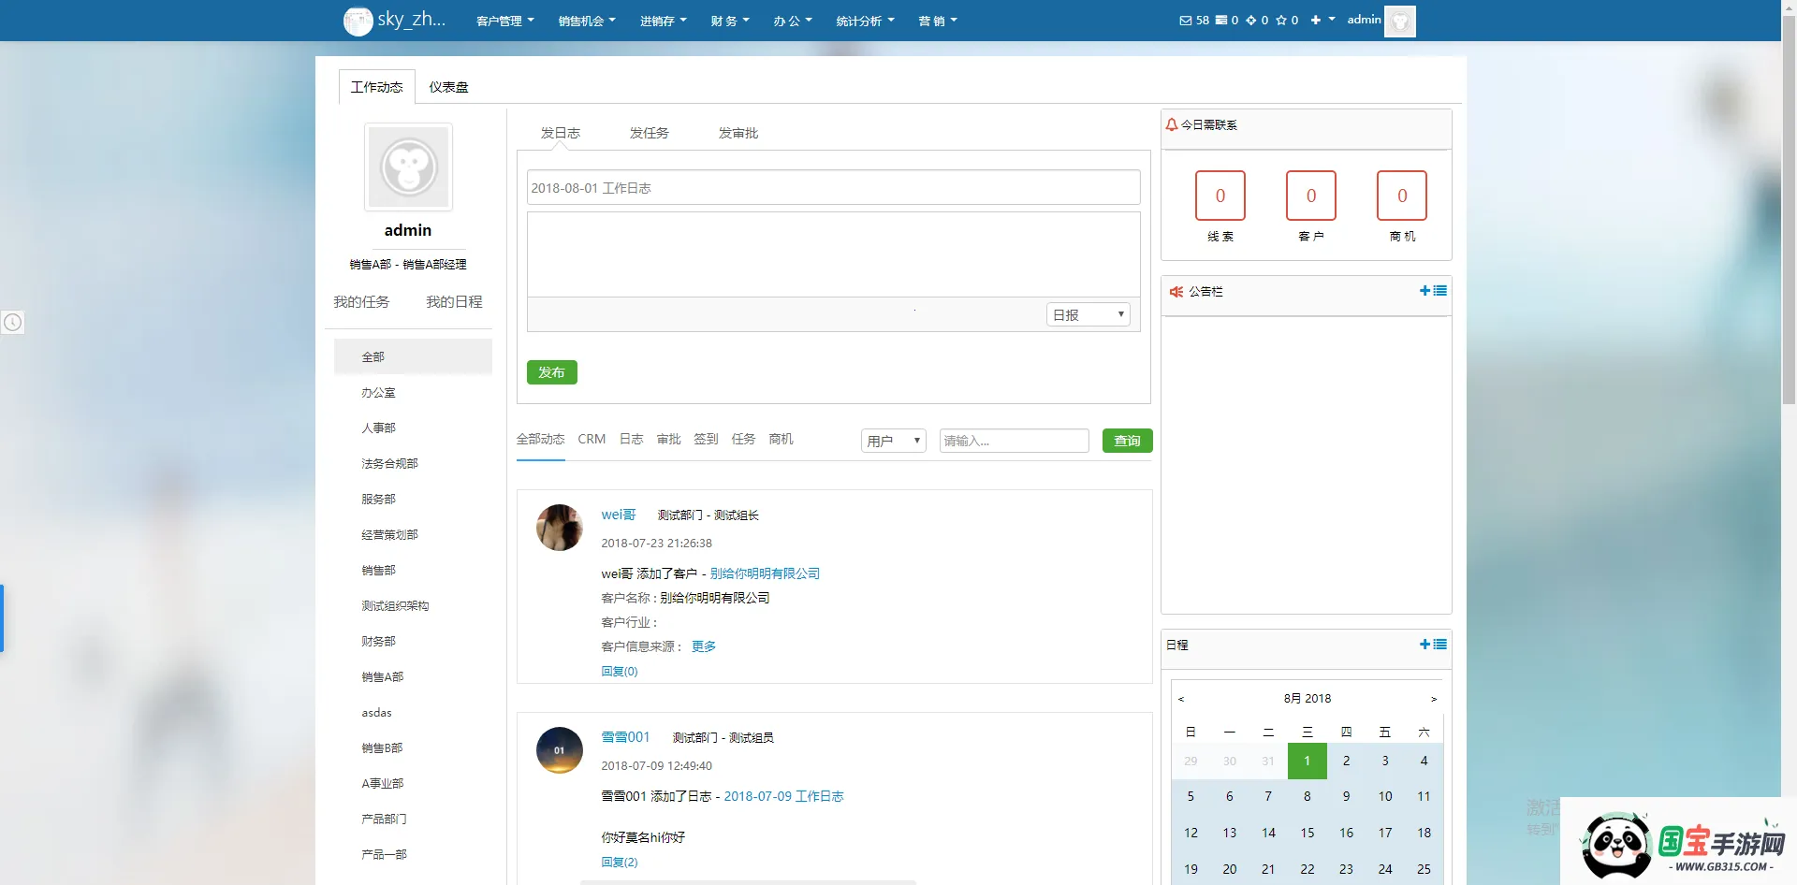Click the crosshair target icon in header
The width and height of the screenshot is (1797, 885).
(x=1251, y=20)
